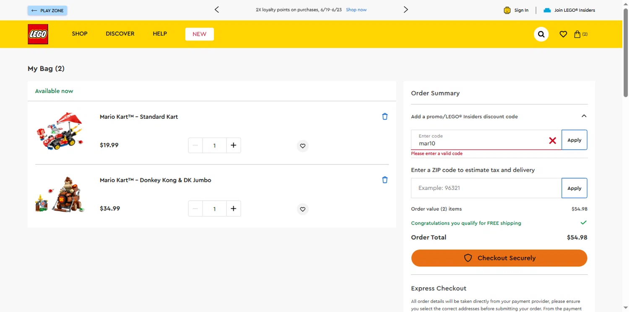Click Donkey Kong set quantity field

[215, 209]
